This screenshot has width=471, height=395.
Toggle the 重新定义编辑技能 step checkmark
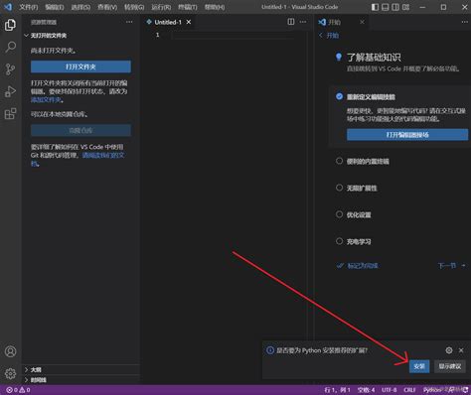[339, 96]
